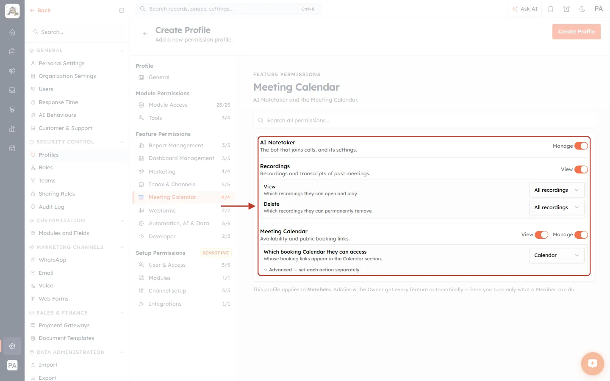610x381 pixels.
Task: Select Webforms feature permissions
Action: tap(184, 210)
